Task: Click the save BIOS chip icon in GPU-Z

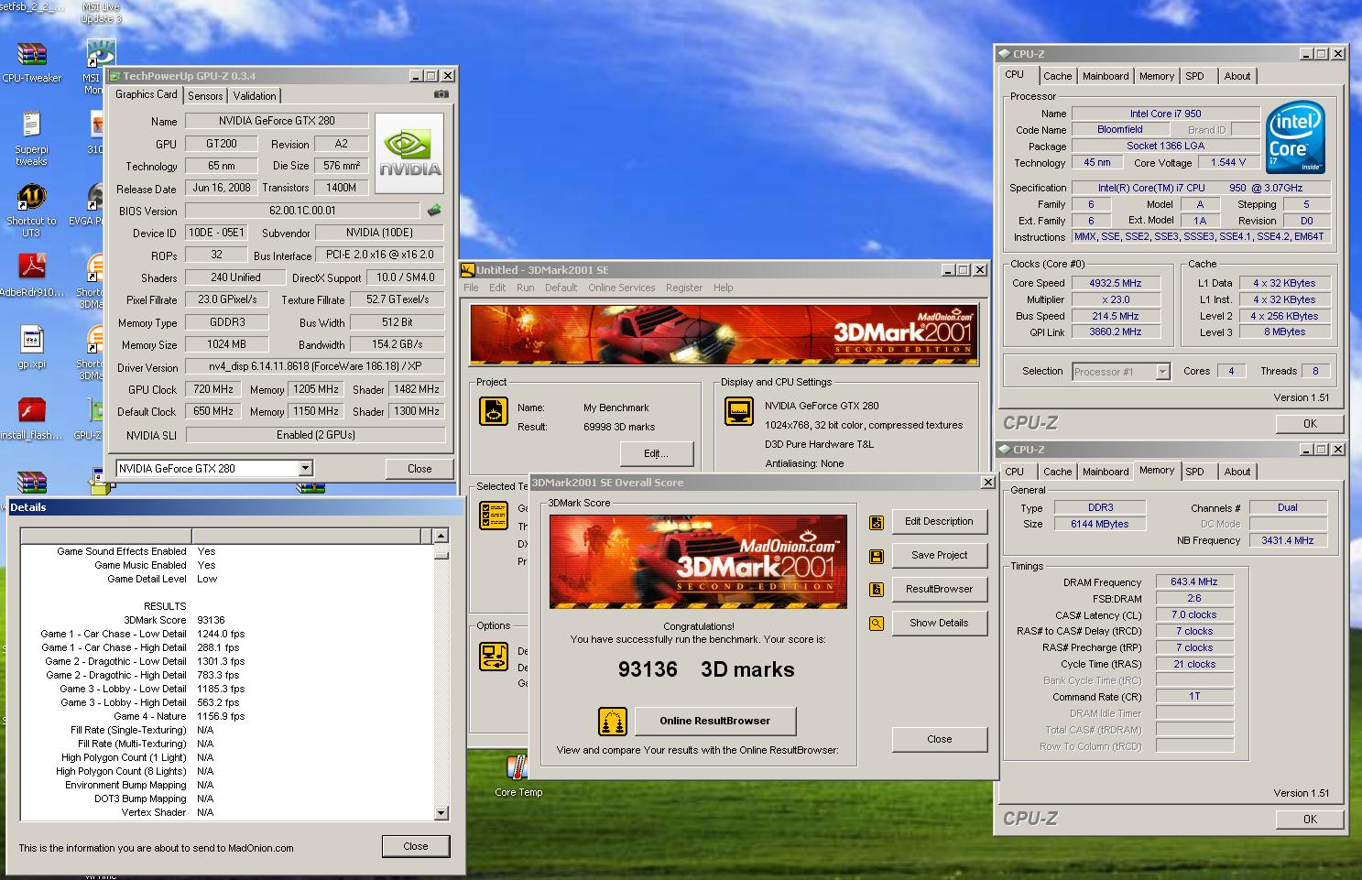Action: pos(433,211)
